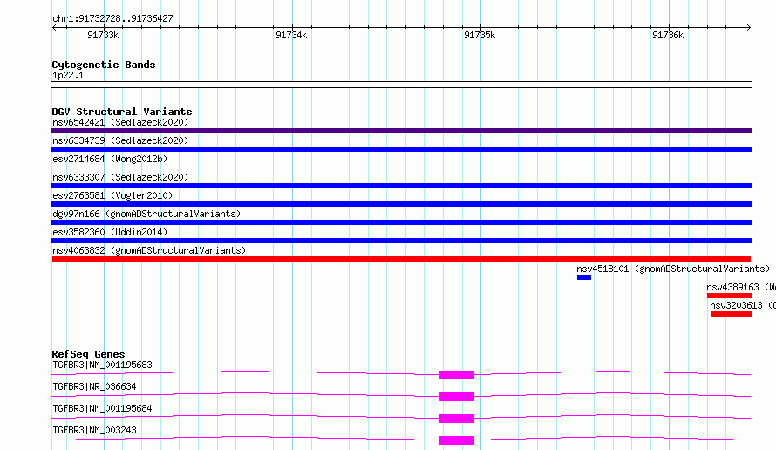776x450 pixels.
Task: Click the nsv3203613 variant label
Action: coord(743,305)
